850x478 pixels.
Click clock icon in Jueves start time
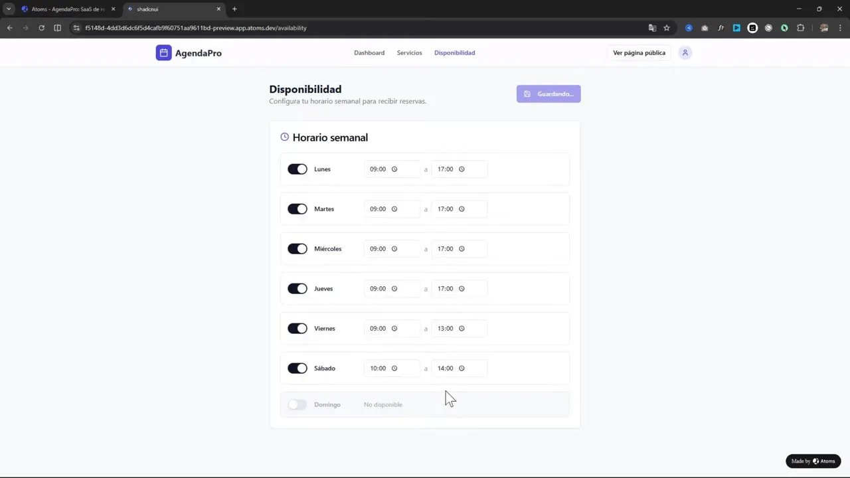394,289
